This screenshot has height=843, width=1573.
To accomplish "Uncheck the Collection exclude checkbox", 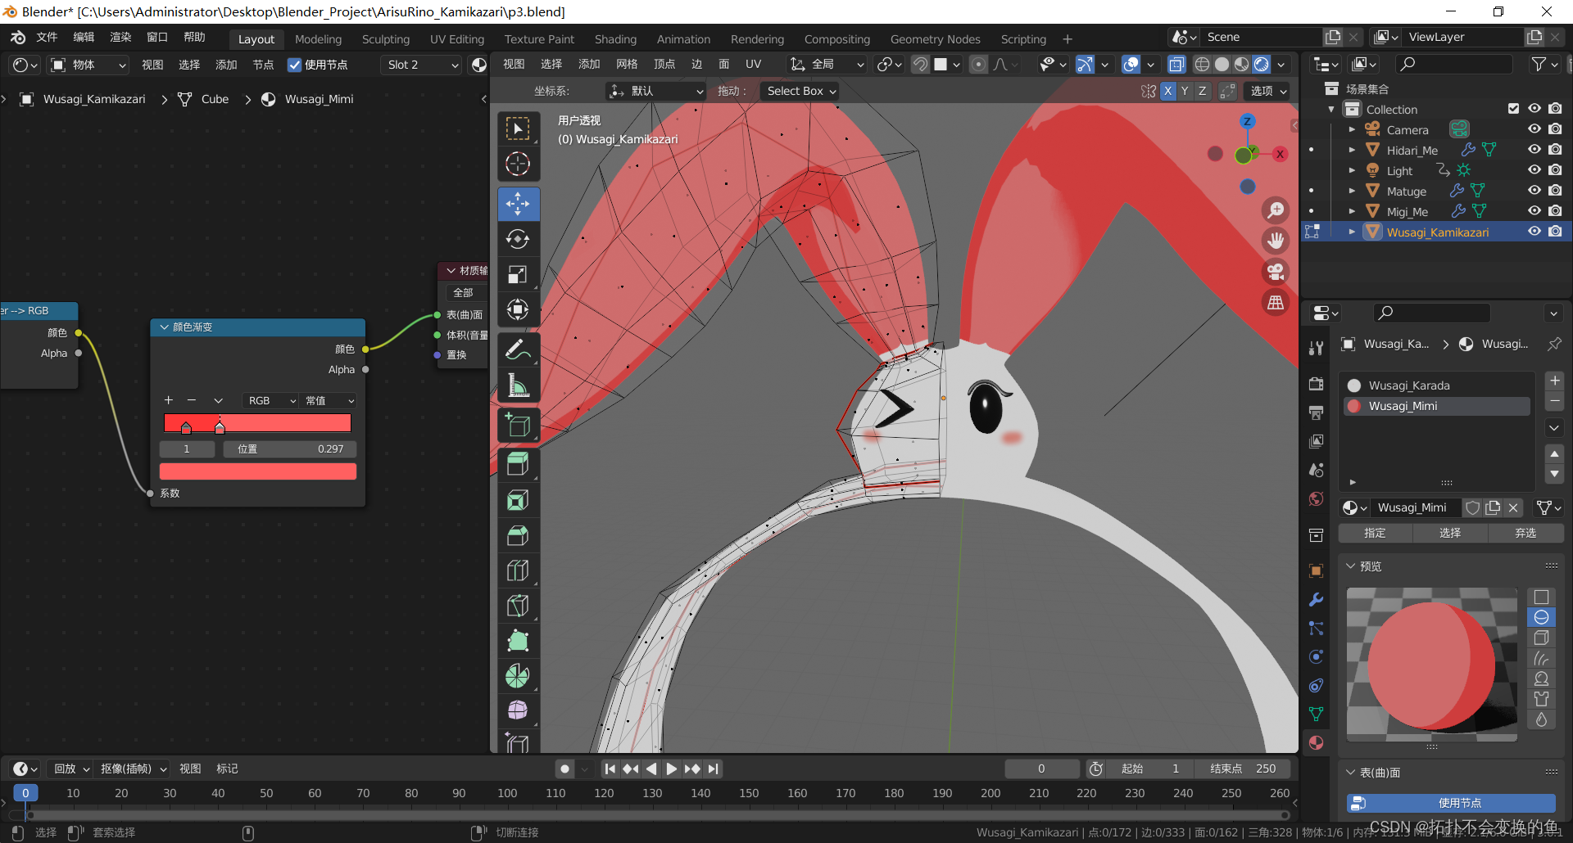I will point(1513,109).
